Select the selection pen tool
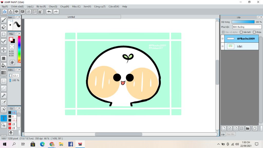Image resolution: width=263 pixels, height=148 pixels. point(4,103)
